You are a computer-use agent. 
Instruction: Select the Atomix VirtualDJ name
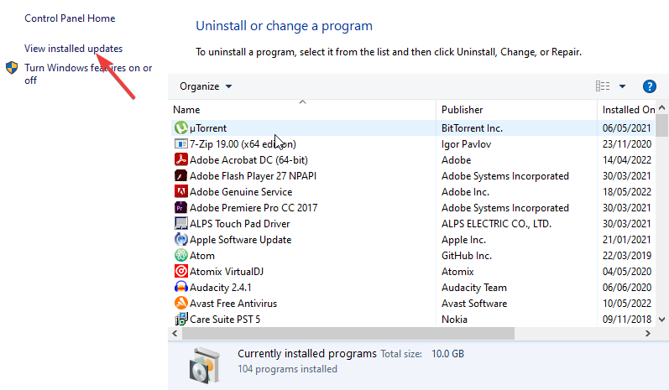(227, 272)
